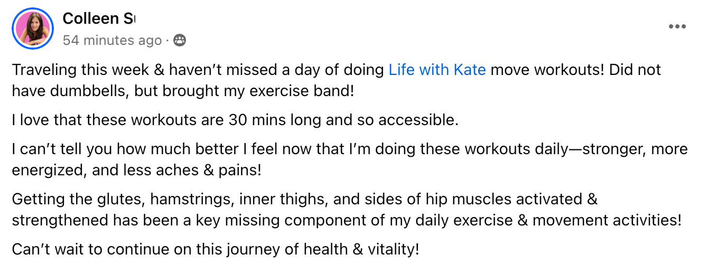Open the post options three-dot menu
The height and width of the screenshot is (264, 707).
[677, 26]
